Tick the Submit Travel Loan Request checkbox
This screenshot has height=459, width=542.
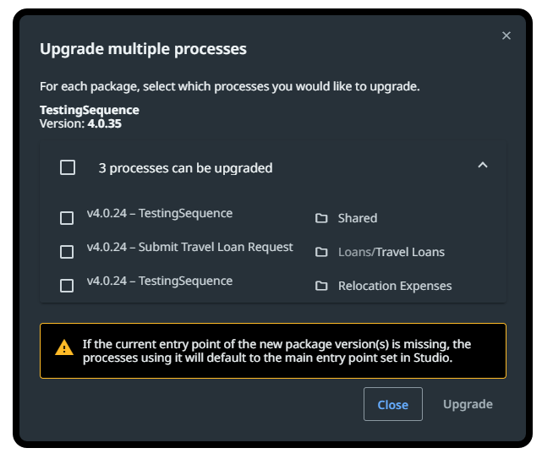[67, 252]
